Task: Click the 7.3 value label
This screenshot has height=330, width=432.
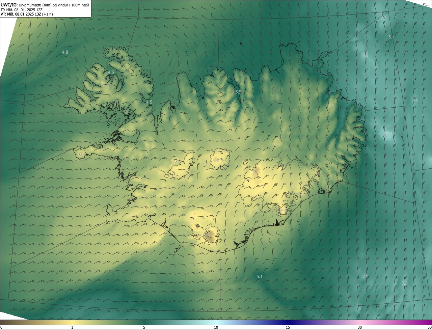Action: pyautogui.click(x=415, y=101)
